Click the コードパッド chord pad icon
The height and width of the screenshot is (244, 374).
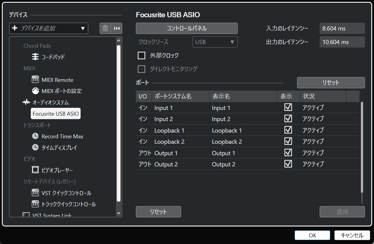35,57
